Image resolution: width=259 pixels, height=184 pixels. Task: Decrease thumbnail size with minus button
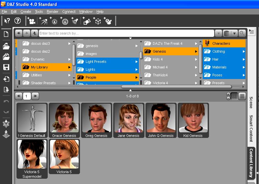point(228,98)
